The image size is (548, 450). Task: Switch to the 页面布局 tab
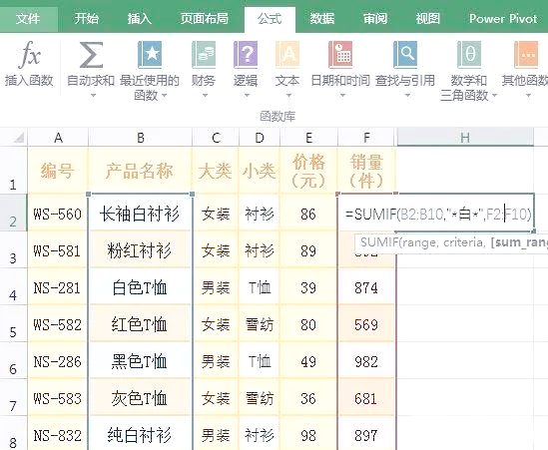(205, 19)
